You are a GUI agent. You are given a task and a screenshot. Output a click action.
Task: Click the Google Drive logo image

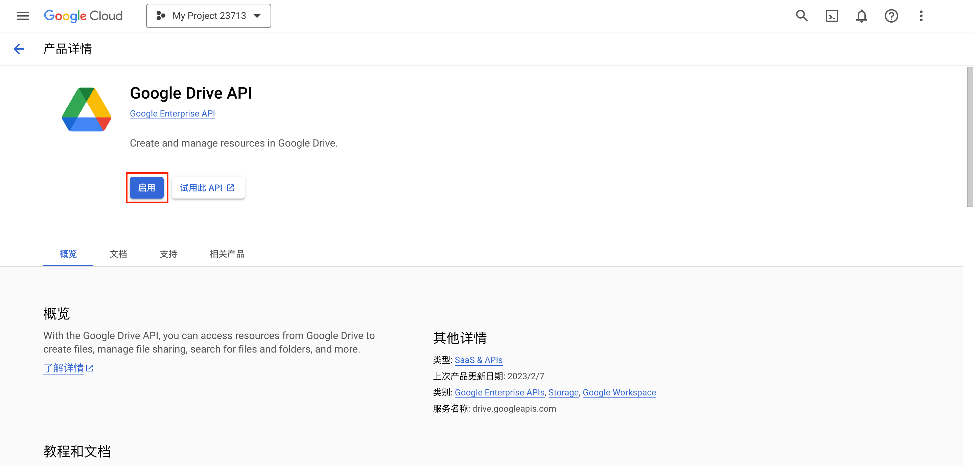pyautogui.click(x=87, y=109)
